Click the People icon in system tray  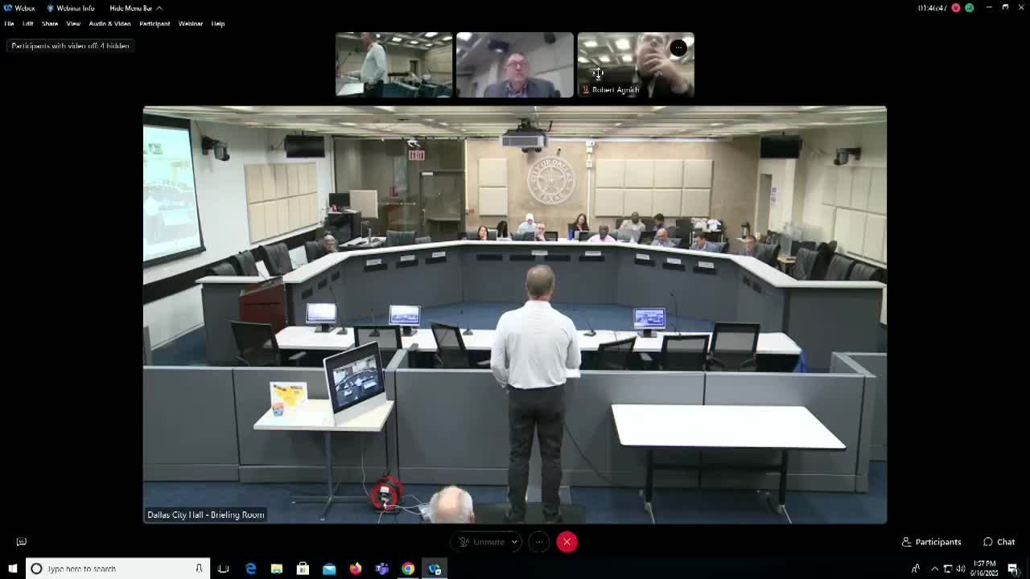[x=916, y=569]
